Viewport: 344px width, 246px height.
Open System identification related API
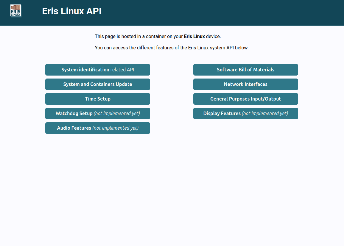point(98,70)
